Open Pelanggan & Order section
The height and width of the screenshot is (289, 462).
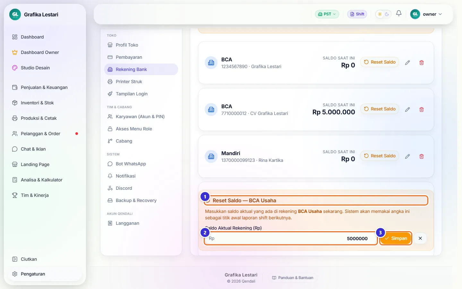pyautogui.click(x=45, y=134)
